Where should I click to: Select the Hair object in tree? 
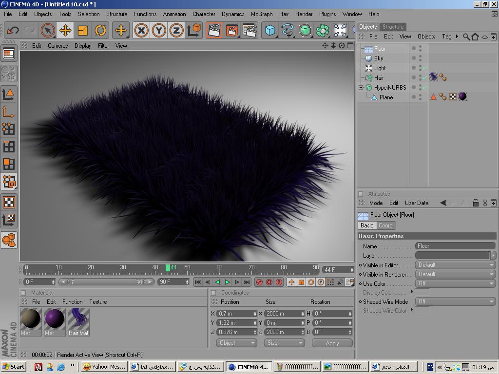[379, 77]
